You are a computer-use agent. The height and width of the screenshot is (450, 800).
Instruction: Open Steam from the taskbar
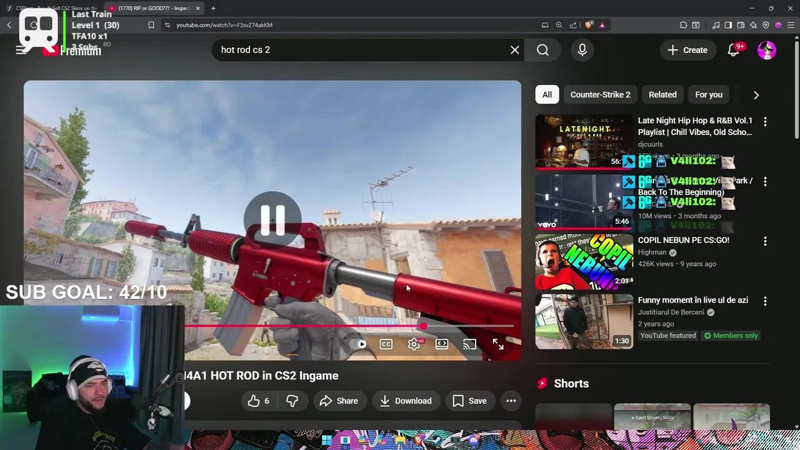tap(437, 440)
